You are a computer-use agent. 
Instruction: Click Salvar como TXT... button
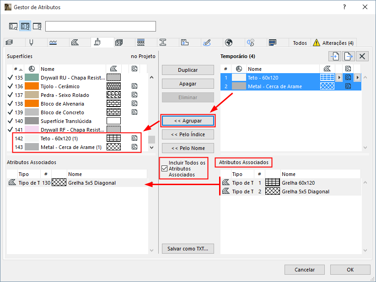(x=188, y=249)
